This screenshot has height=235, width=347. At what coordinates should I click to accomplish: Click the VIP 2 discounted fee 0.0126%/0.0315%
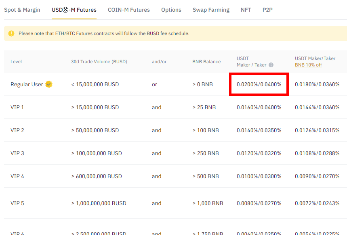click(317, 130)
